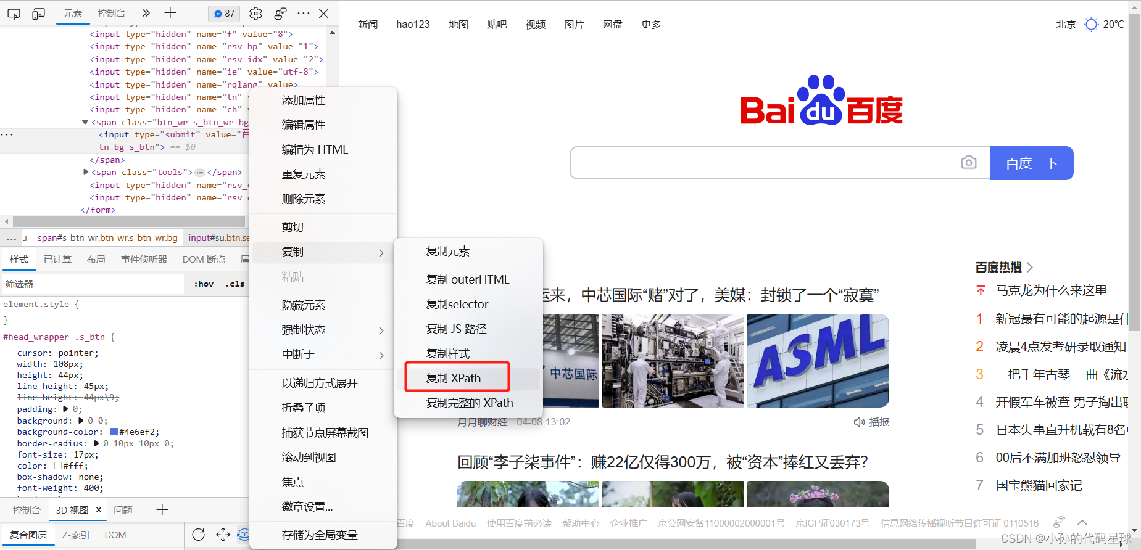Expand the background shorthand triangle

tap(81, 421)
